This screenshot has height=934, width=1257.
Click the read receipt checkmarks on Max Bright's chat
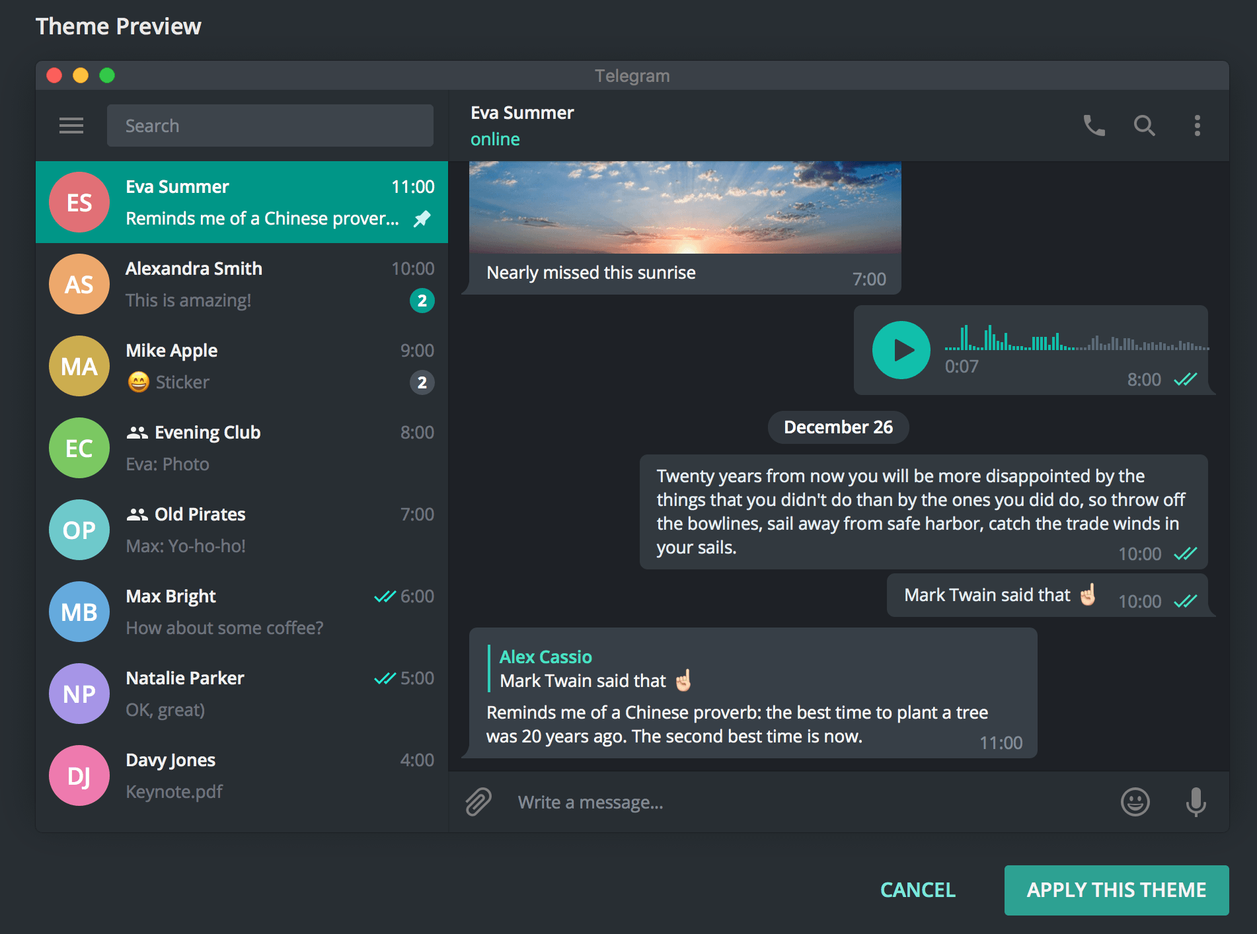pyautogui.click(x=385, y=596)
